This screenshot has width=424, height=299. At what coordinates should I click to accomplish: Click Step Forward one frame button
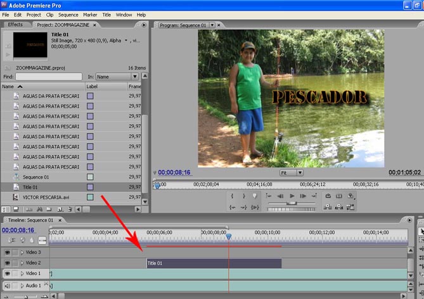pos(303,196)
